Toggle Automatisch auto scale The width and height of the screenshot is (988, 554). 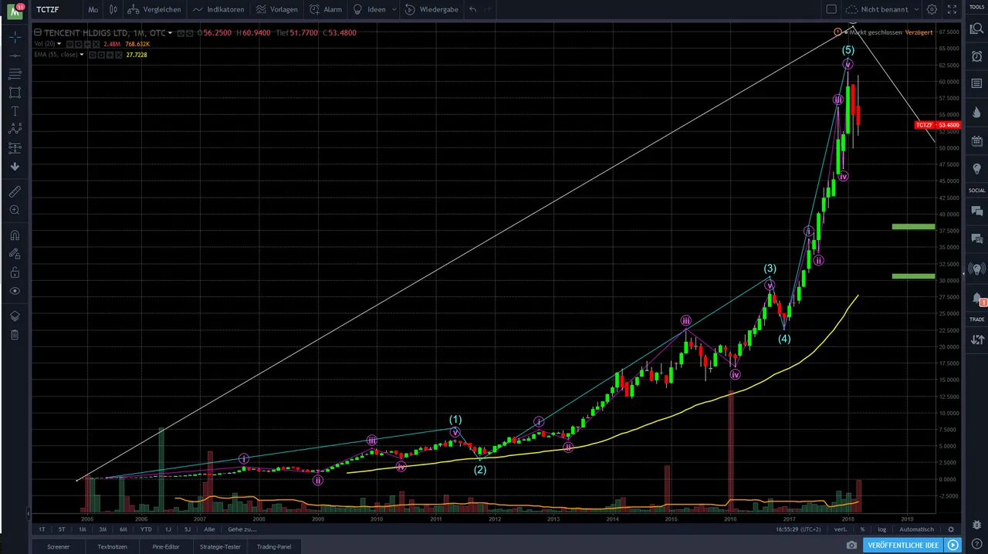coord(916,529)
